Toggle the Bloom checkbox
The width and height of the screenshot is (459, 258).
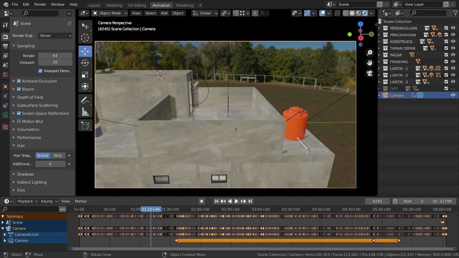click(19, 89)
